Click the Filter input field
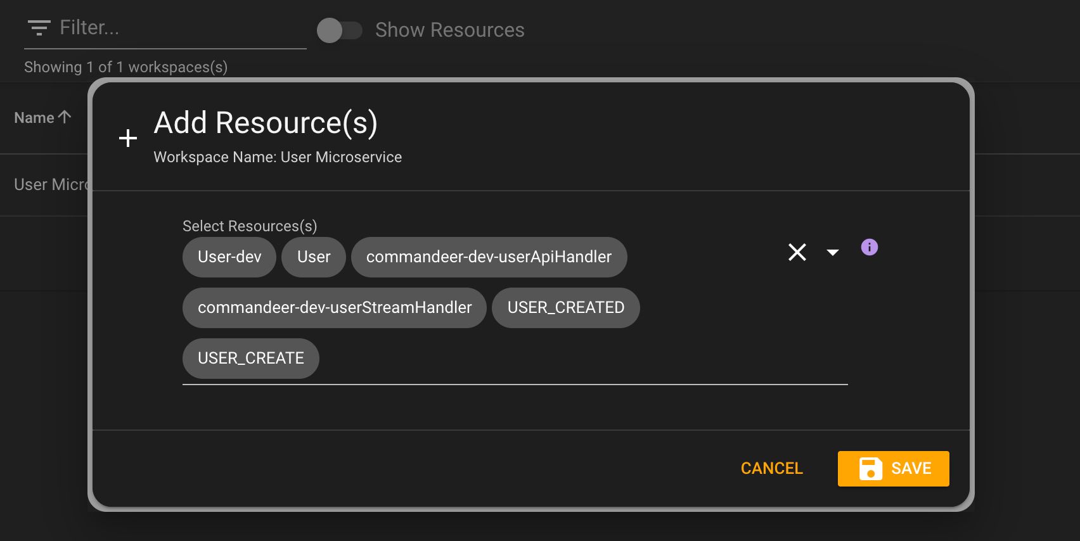1080x541 pixels. [x=165, y=29]
